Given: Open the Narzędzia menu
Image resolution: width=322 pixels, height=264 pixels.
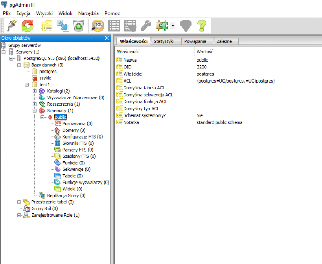Looking at the screenshot, I should [88, 13].
